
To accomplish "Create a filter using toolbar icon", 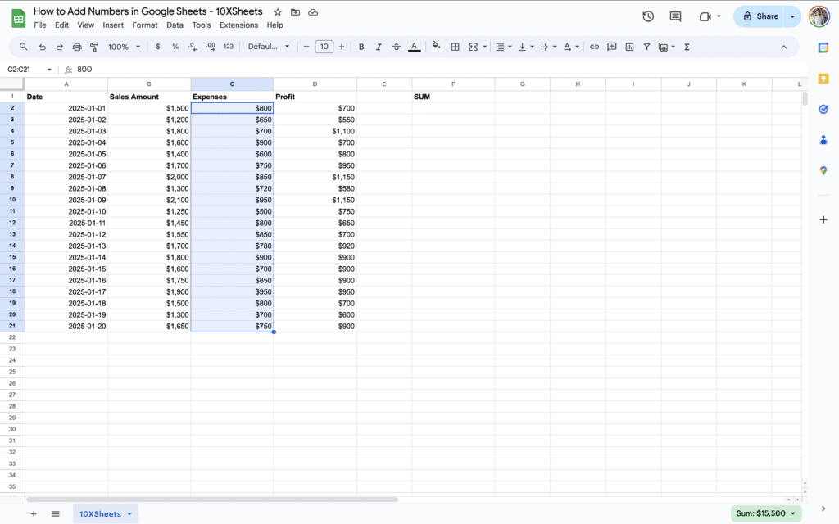I will coord(647,47).
